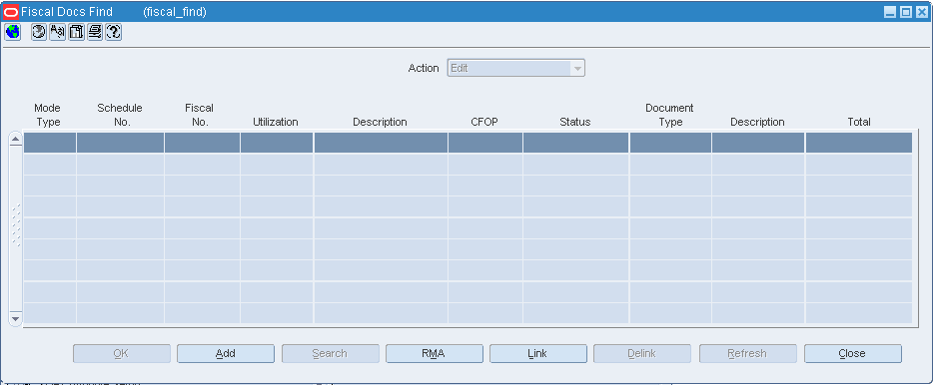This screenshot has width=934, height=385.
Task: Select the CFOP column header
Action: pos(484,122)
